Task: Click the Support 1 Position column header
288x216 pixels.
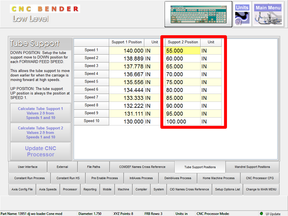Action: [x=127, y=42]
